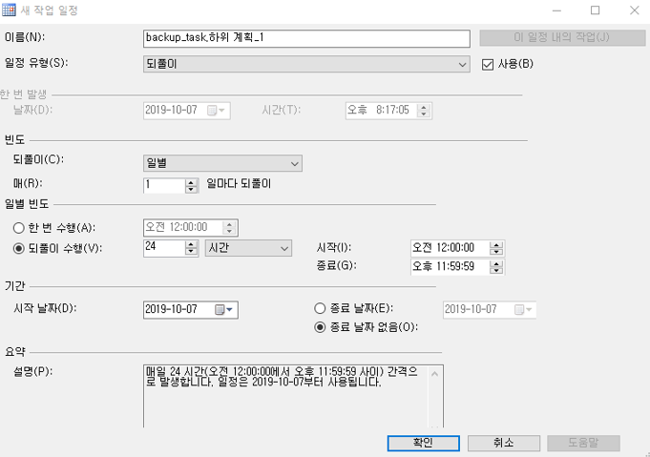Open the 시간 interval unit dropdown
This screenshot has width=650, height=457.
248,248
